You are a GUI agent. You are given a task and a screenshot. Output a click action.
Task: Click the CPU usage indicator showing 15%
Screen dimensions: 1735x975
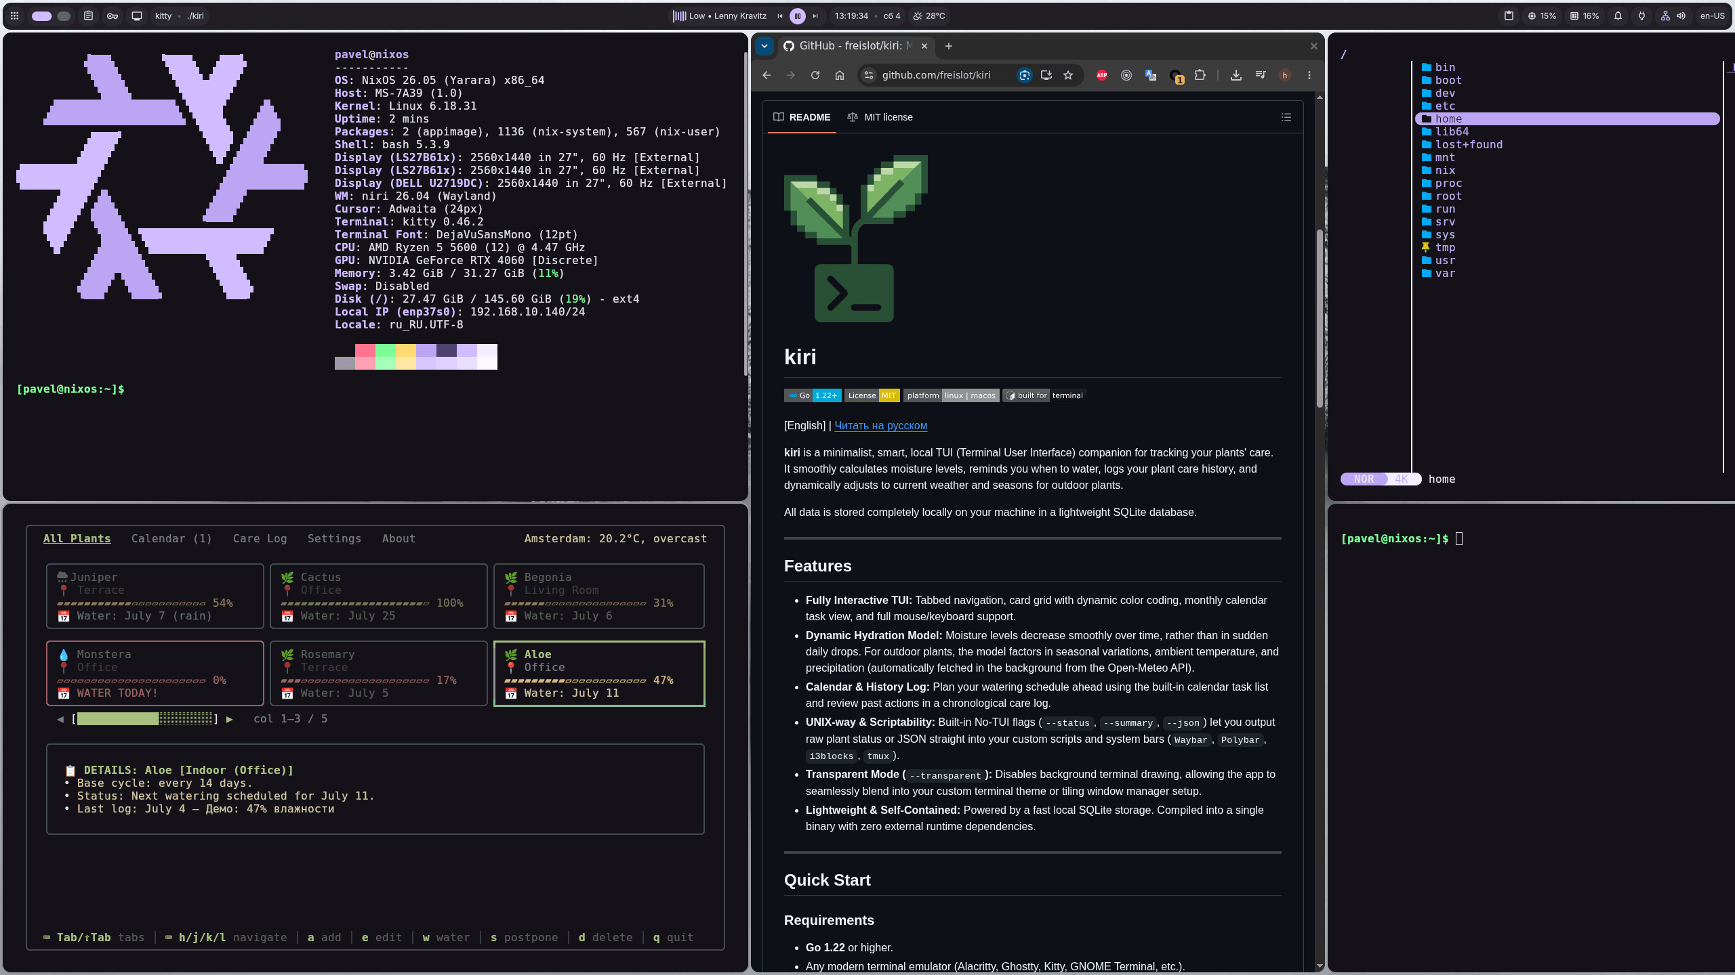pos(1542,16)
